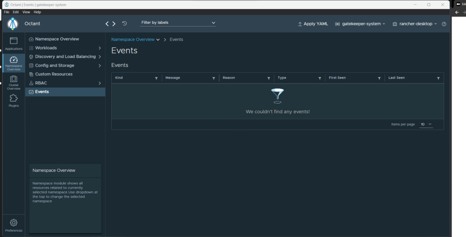Open the Filter by labels dropdown
This screenshot has height=237, width=466.
point(178,22)
